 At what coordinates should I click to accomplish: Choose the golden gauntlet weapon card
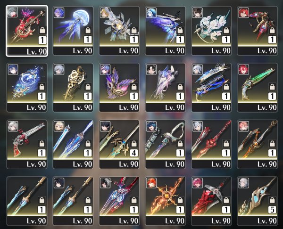73,88
